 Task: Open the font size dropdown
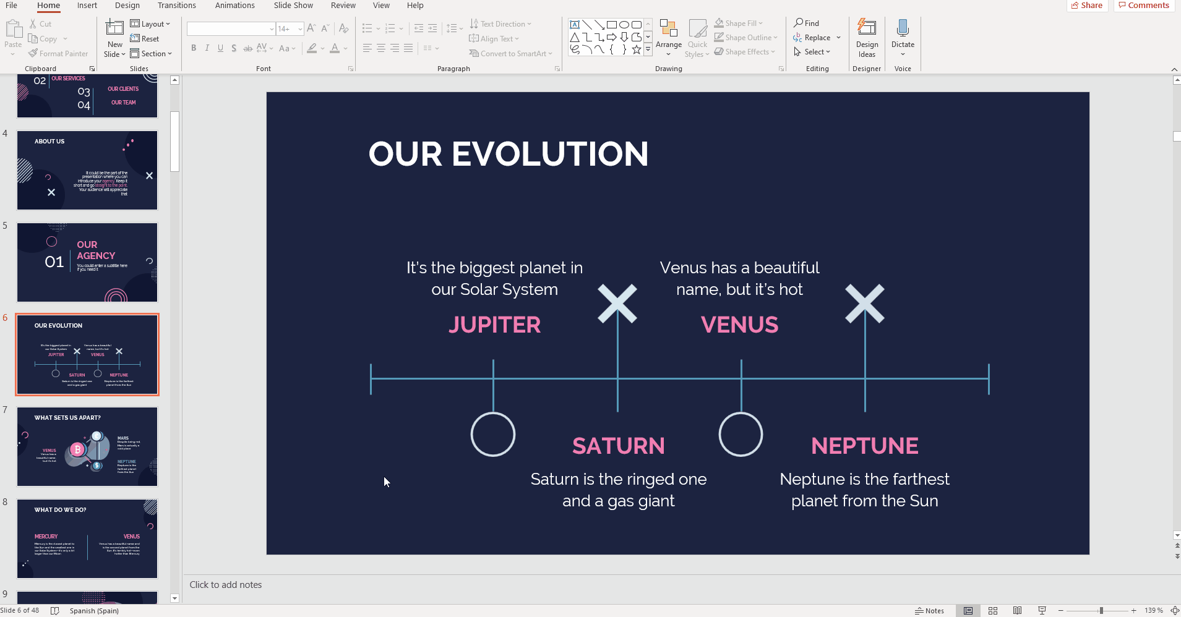[300, 29]
